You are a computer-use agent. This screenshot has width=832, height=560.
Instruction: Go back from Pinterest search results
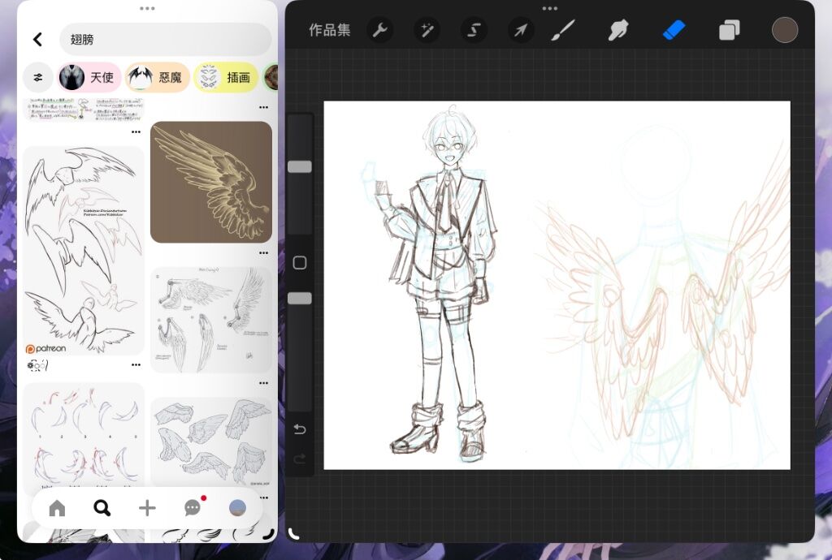37,40
